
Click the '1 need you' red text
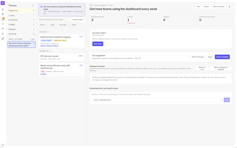tap(131, 23)
